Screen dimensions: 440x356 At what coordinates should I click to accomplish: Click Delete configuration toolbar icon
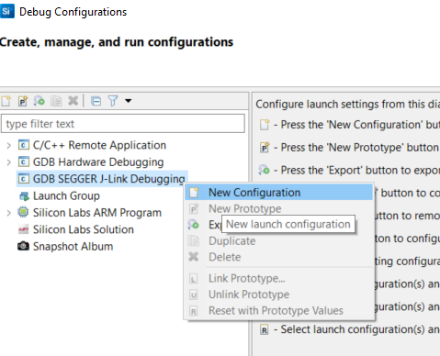click(x=73, y=101)
